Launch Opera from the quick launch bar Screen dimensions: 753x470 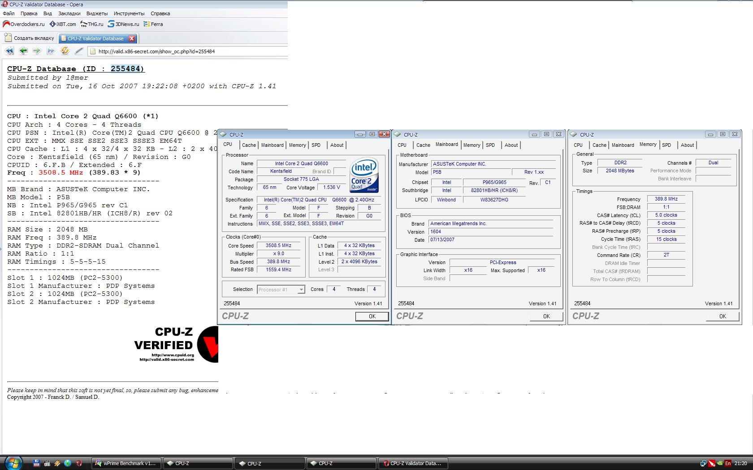79,463
